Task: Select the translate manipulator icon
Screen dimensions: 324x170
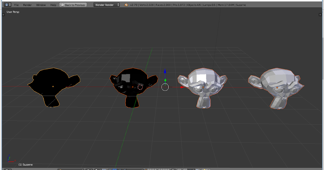Action: point(115,169)
